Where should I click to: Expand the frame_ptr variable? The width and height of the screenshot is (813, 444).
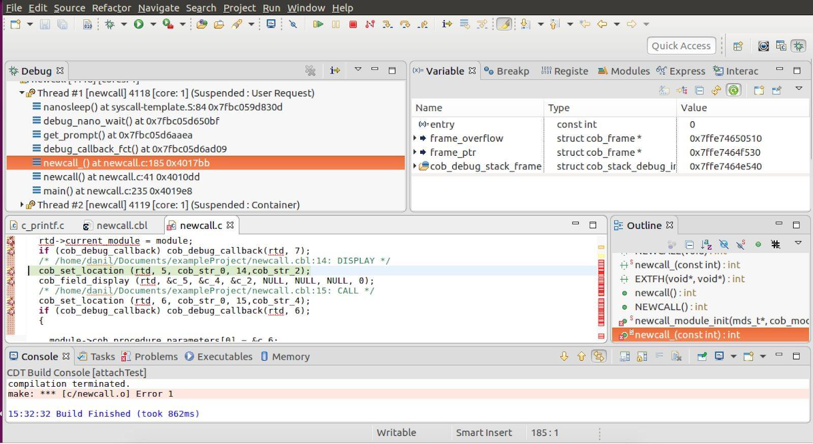pyautogui.click(x=415, y=152)
